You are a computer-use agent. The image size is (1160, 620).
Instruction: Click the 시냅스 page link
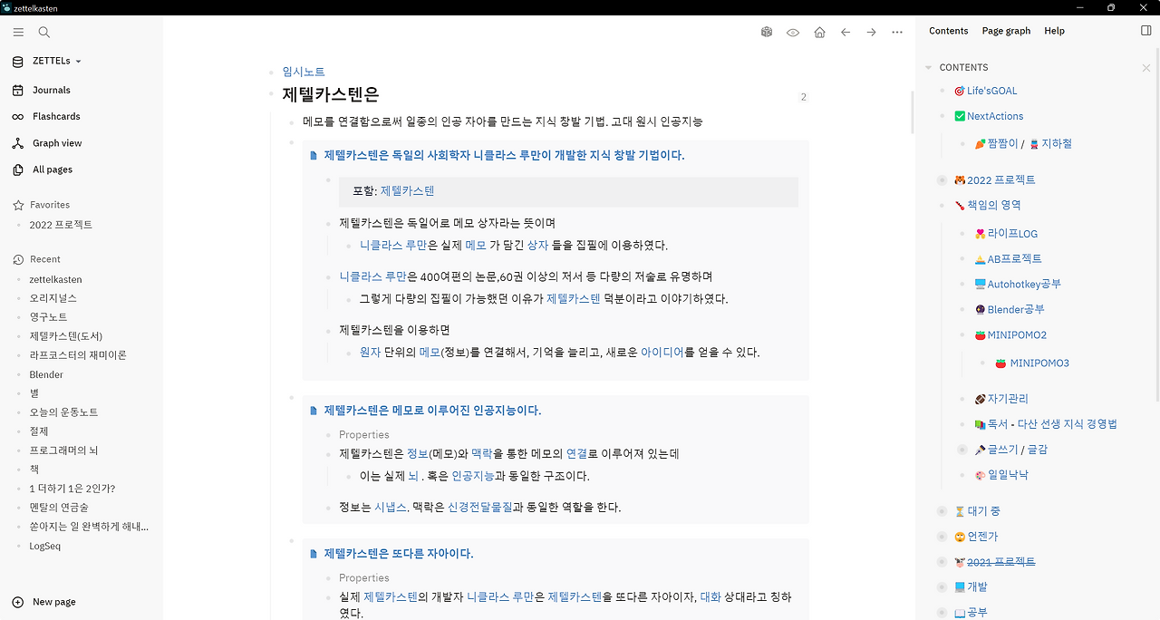[391, 508]
